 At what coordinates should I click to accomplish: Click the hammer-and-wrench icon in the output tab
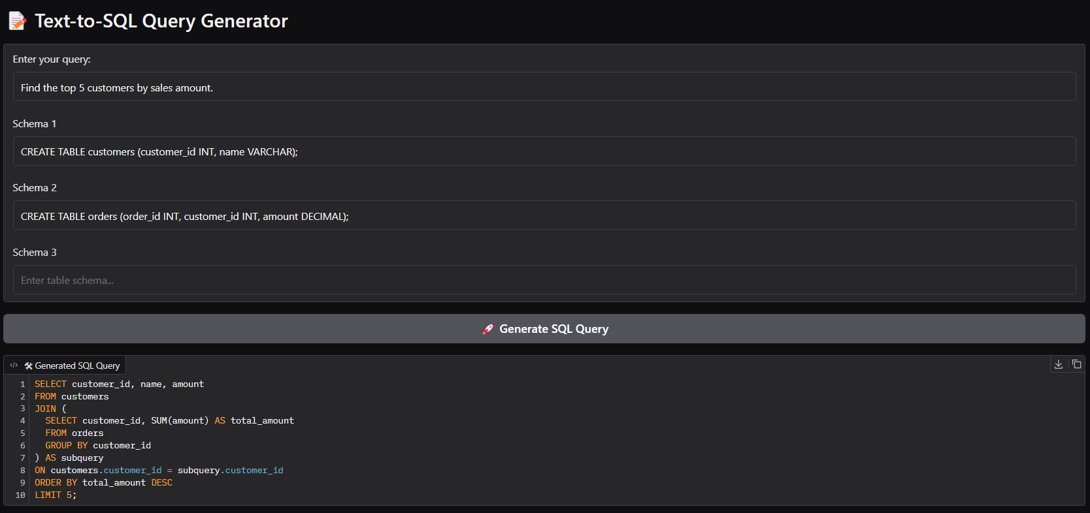pyautogui.click(x=28, y=365)
